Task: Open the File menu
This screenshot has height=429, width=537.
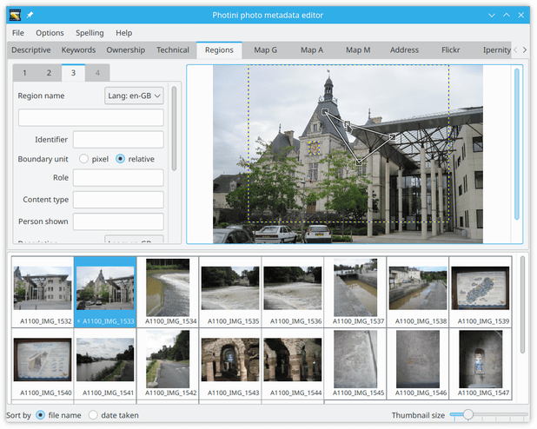Action: pyautogui.click(x=17, y=33)
